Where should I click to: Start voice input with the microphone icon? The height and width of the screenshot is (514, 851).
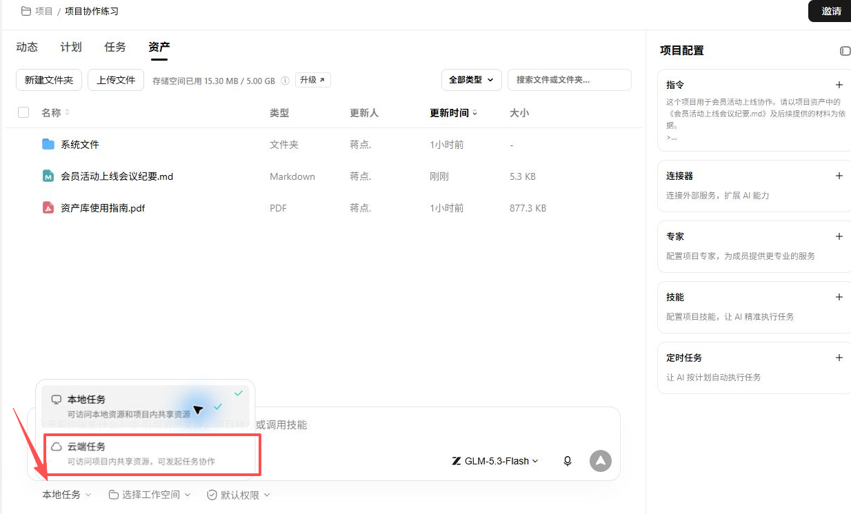(x=568, y=461)
